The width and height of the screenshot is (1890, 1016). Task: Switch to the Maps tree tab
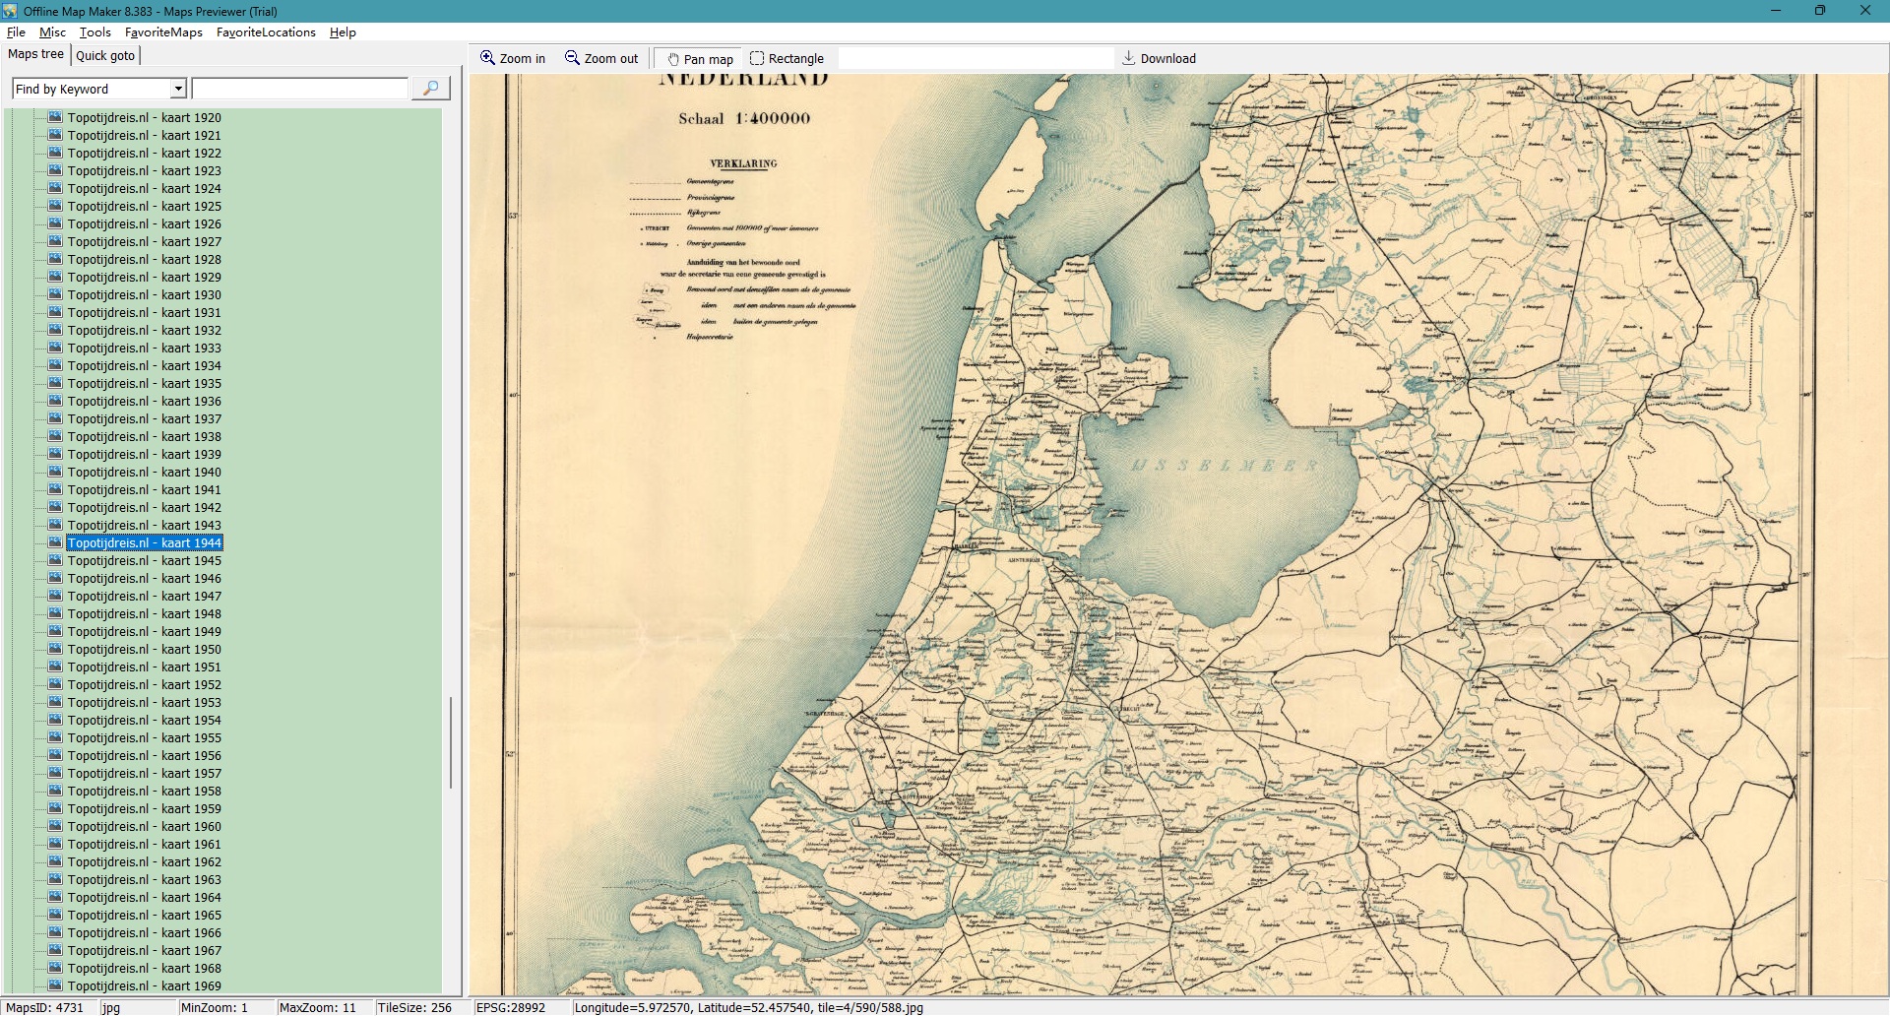35,54
